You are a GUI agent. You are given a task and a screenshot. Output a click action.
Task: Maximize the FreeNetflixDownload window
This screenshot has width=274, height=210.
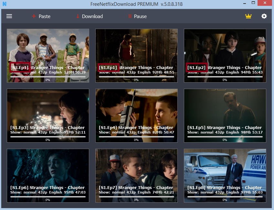(253, 3)
